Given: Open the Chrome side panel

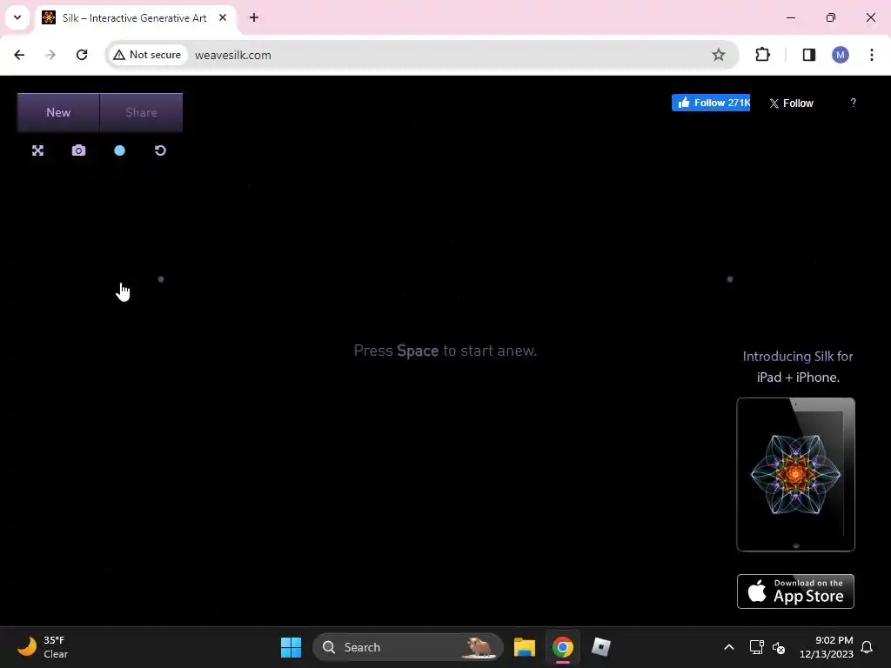Looking at the screenshot, I should [808, 55].
